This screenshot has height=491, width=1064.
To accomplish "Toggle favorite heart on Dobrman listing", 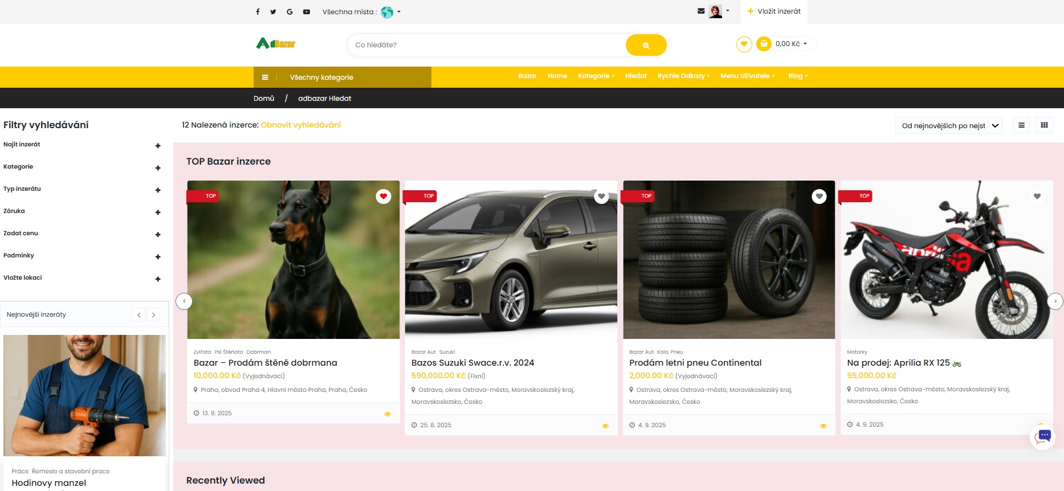I will 384,197.
